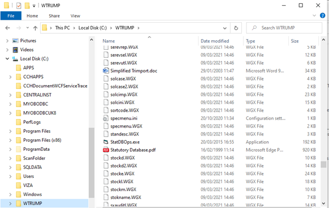Click the Forward arrow navigation icon
The height and width of the screenshot is (208, 329).
(x=19, y=28)
